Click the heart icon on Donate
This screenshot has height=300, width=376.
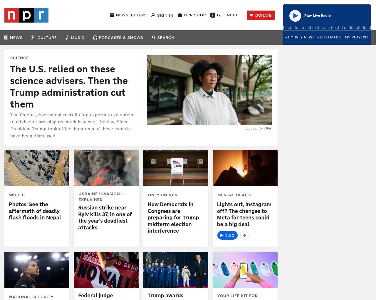click(x=251, y=15)
